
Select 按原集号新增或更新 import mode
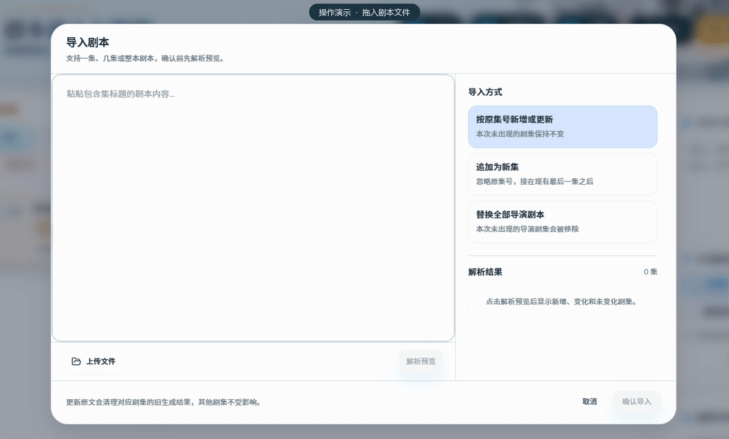pos(563,127)
